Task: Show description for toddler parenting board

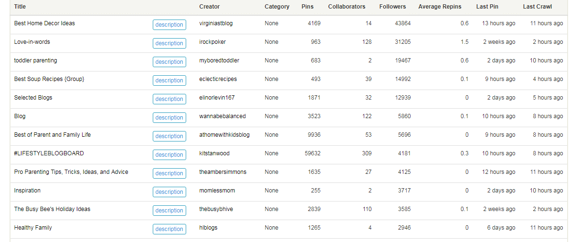Action: point(169,61)
